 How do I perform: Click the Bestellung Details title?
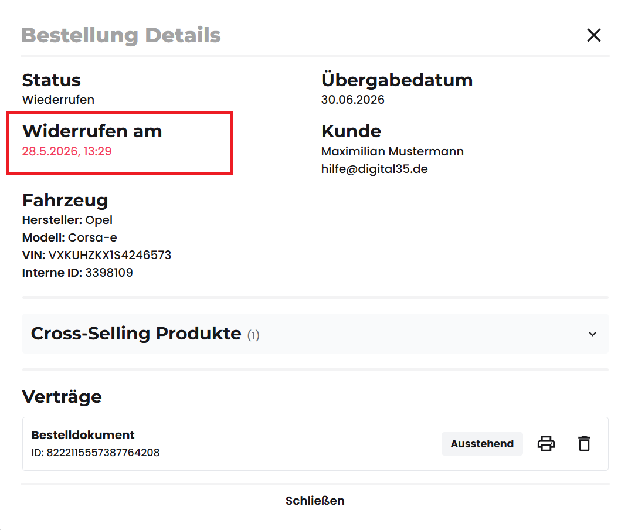pyautogui.click(x=121, y=35)
